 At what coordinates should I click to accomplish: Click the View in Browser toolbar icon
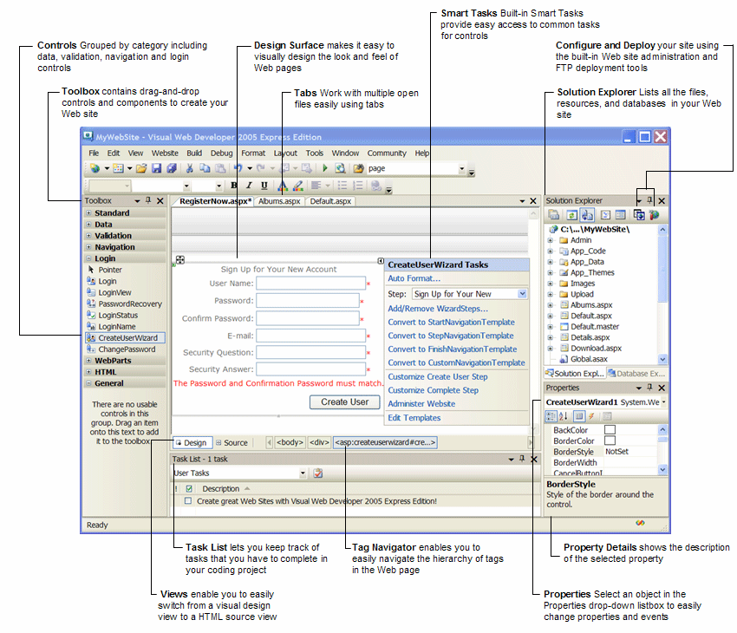pos(340,168)
